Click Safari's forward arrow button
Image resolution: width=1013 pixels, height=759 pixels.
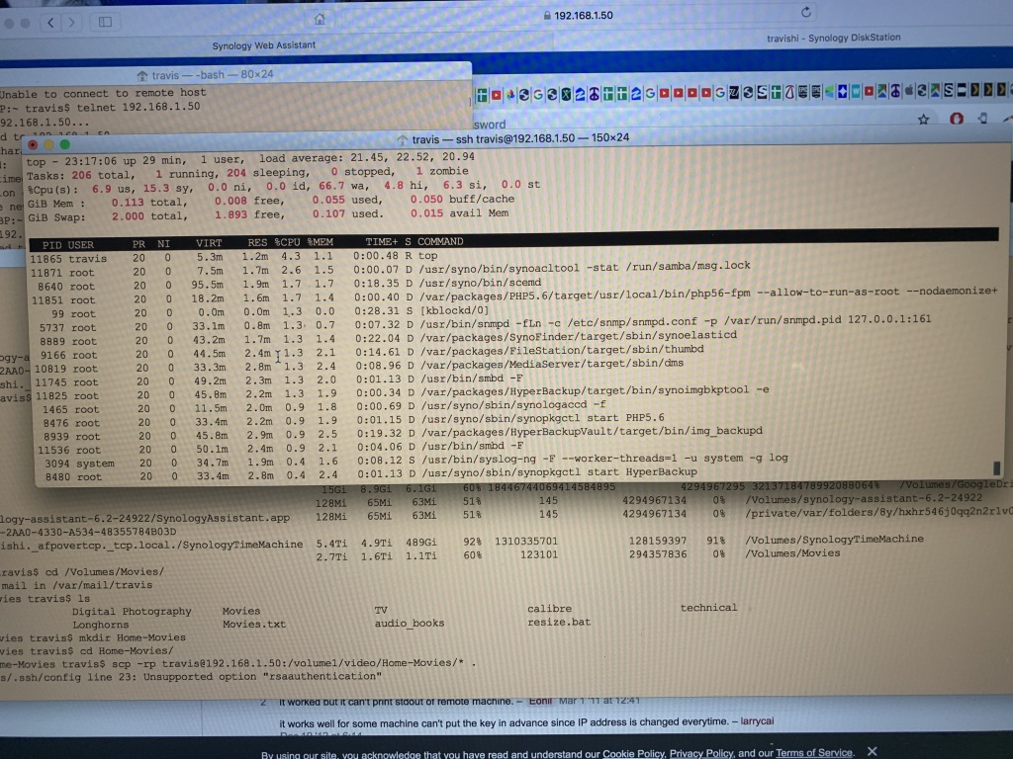click(71, 23)
